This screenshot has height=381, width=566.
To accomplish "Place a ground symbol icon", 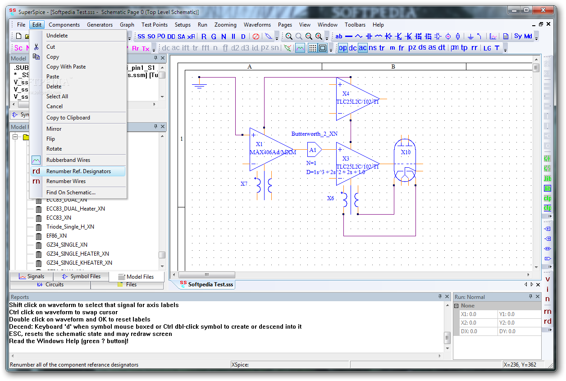I will click(470, 37).
